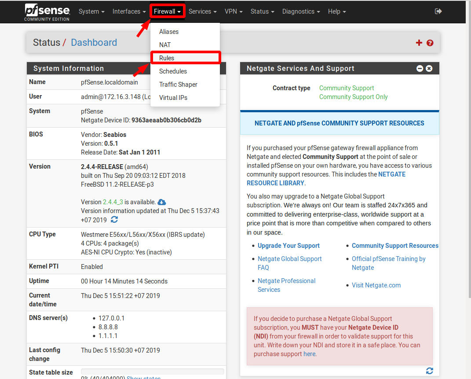471x379 pixels.
Task: Click the DNS server entry 8.8.8.8
Action: point(108,327)
